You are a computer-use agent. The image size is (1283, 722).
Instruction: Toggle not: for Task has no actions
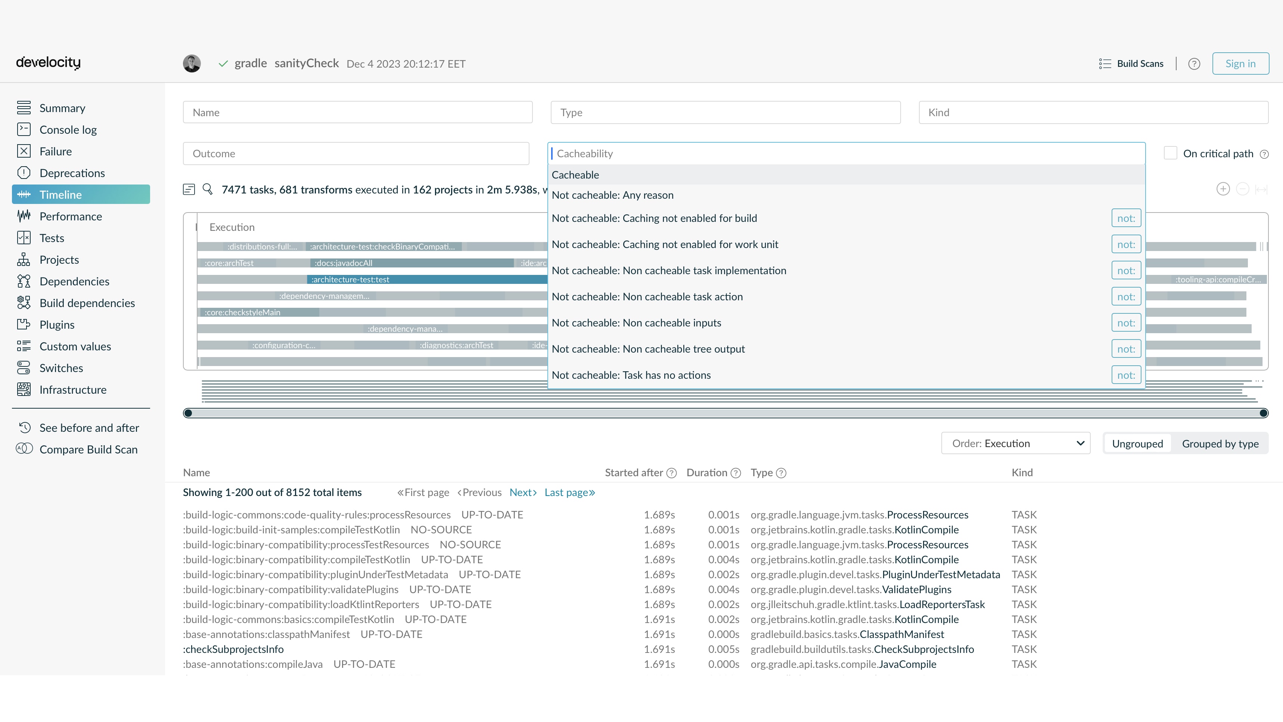point(1126,375)
